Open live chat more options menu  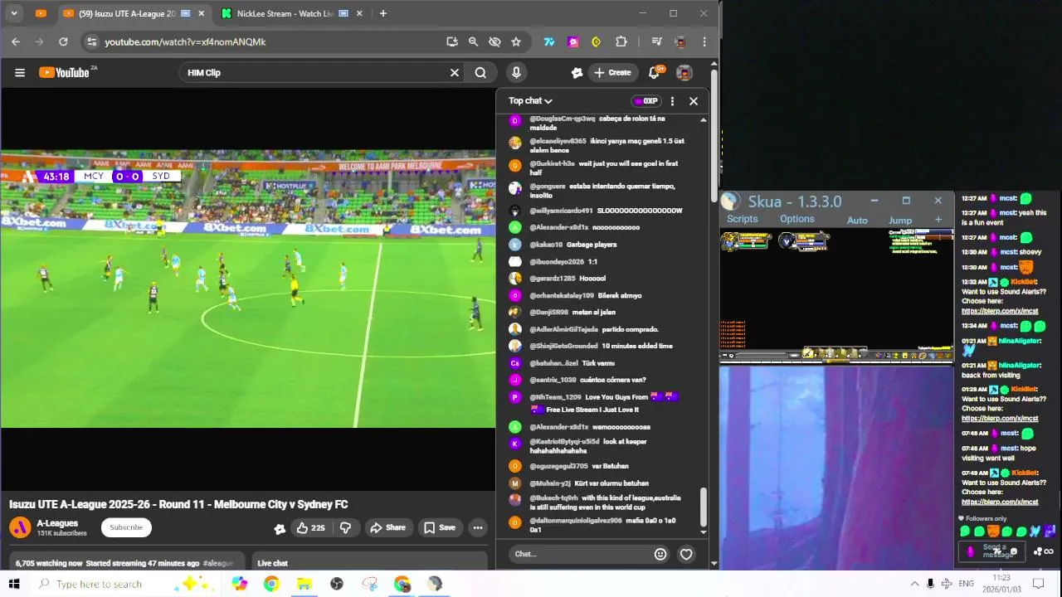[672, 101]
